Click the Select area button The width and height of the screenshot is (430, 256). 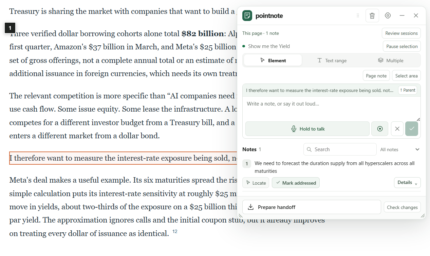click(x=406, y=76)
